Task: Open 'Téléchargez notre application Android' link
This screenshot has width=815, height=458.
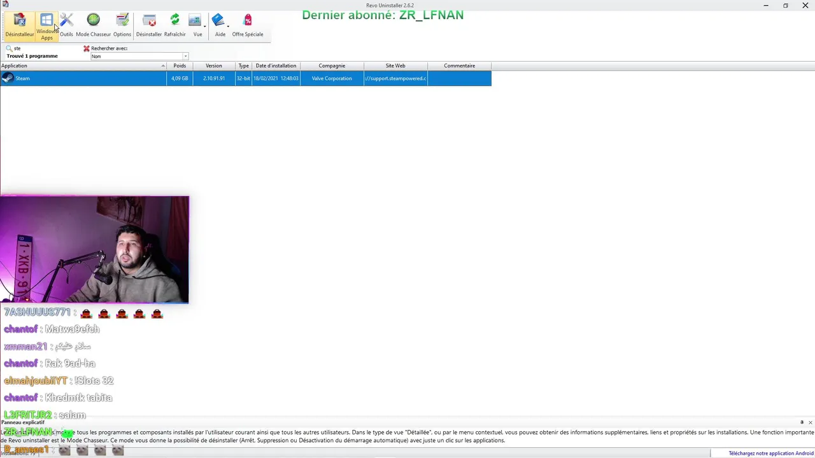Action: point(771,454)
